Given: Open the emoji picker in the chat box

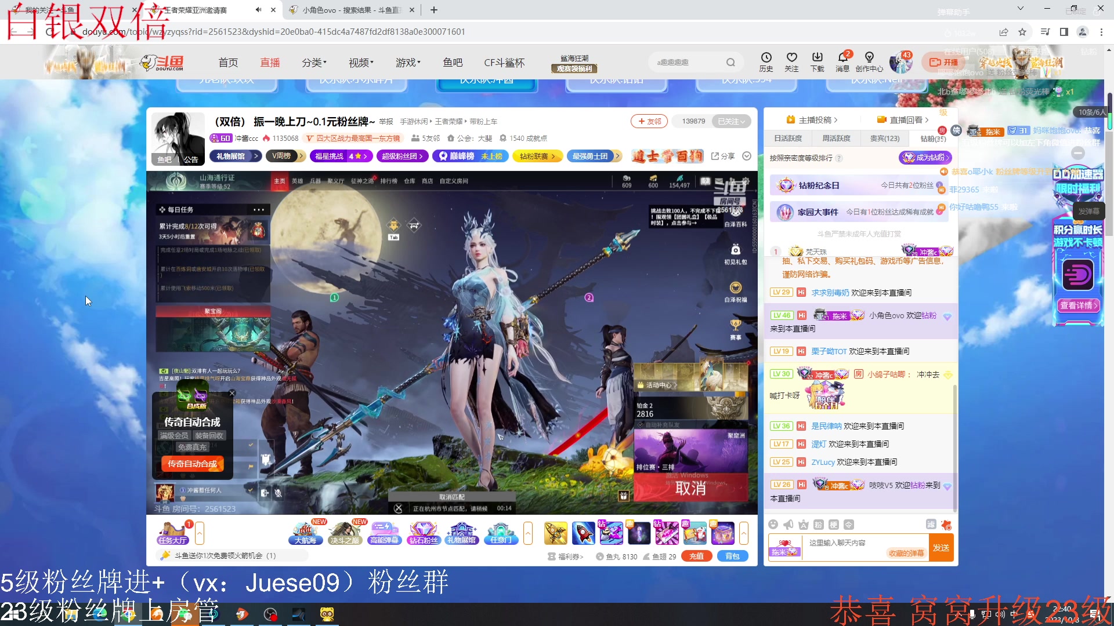Looking at the screenshot, I should click(773, 524).
